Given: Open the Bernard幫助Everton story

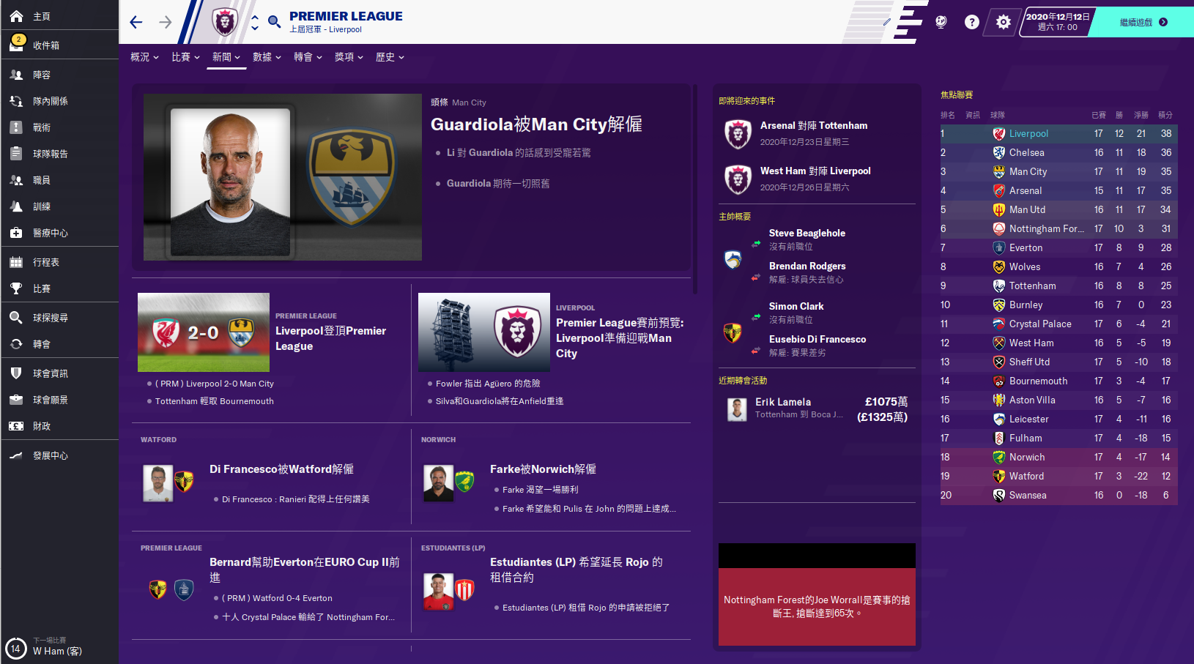Looking at the screenshot, I should [305, 570].
